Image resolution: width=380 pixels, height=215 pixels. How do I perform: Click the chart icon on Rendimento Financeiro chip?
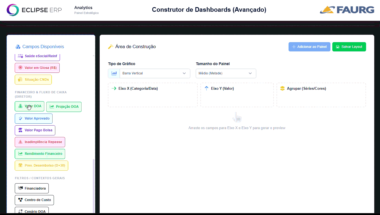[20, 154]
